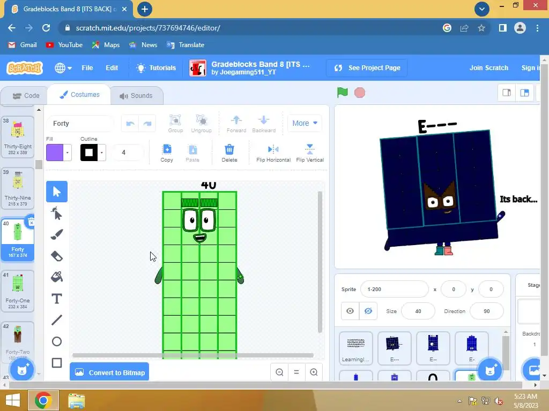Switch to the Code tab
Viewport: 549px width, 411px height.
tap(26, 96)
